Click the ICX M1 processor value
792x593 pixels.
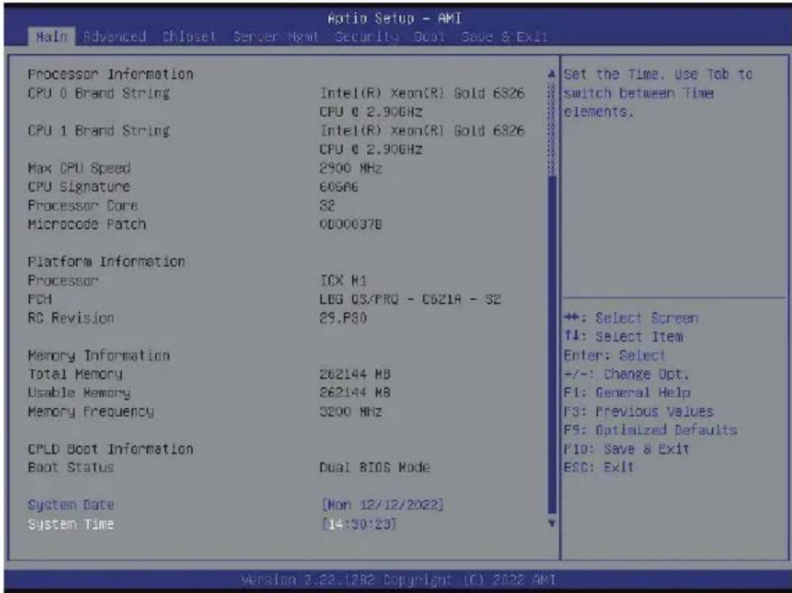tap(343, 280)
